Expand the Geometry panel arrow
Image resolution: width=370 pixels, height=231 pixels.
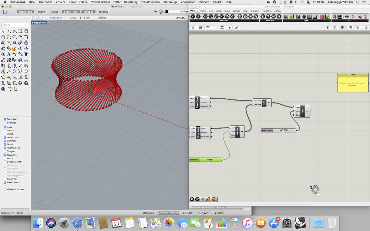(x=258, y=21)
